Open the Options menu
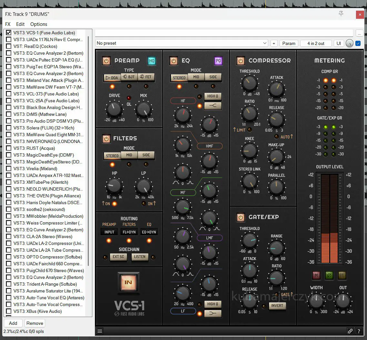The height and width of the screenshot is (340, 367). pos(39,24)
